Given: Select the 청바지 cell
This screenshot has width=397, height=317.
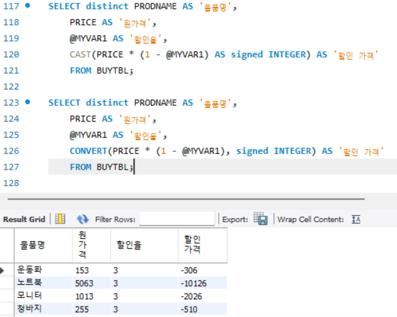Looking at the screenshot, I should click(x=43, y=309).
